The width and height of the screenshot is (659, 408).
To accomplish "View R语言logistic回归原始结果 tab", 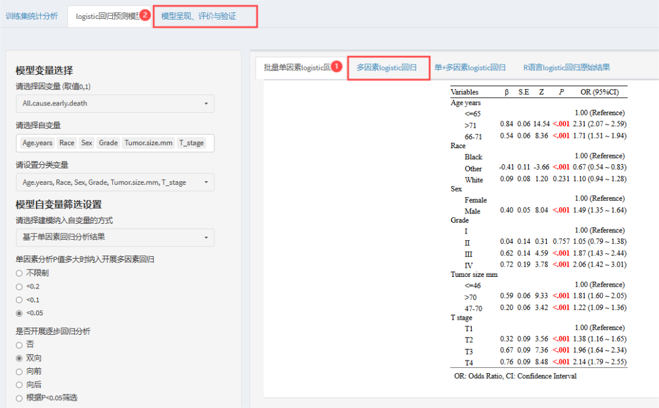I will tap(566, 68).
